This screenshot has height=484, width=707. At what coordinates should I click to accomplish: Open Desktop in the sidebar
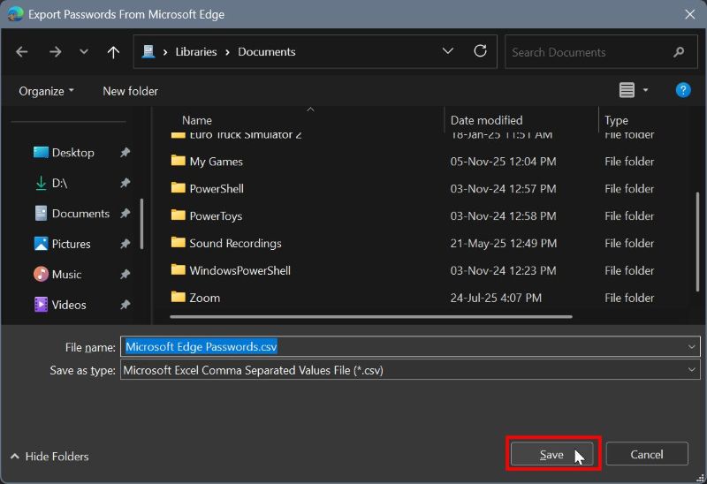(x=72, y=153)
